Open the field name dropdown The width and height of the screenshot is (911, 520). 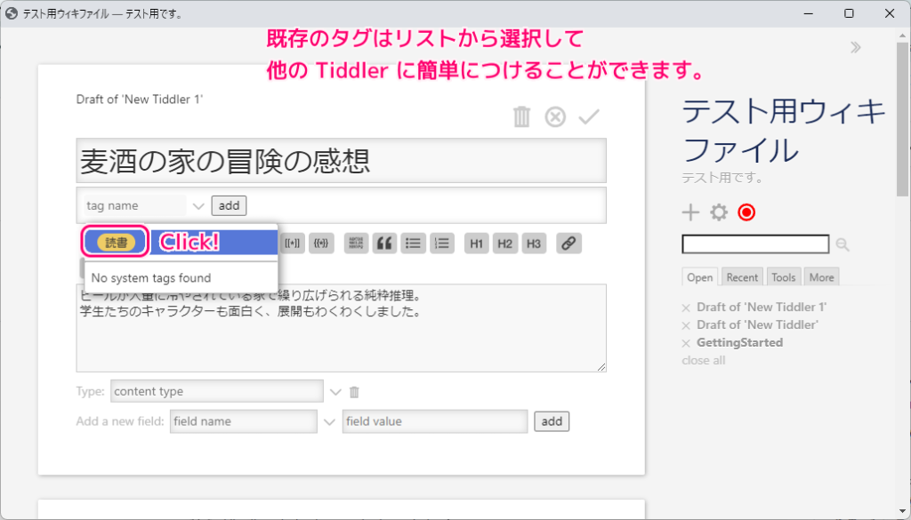tap(330, 420)
